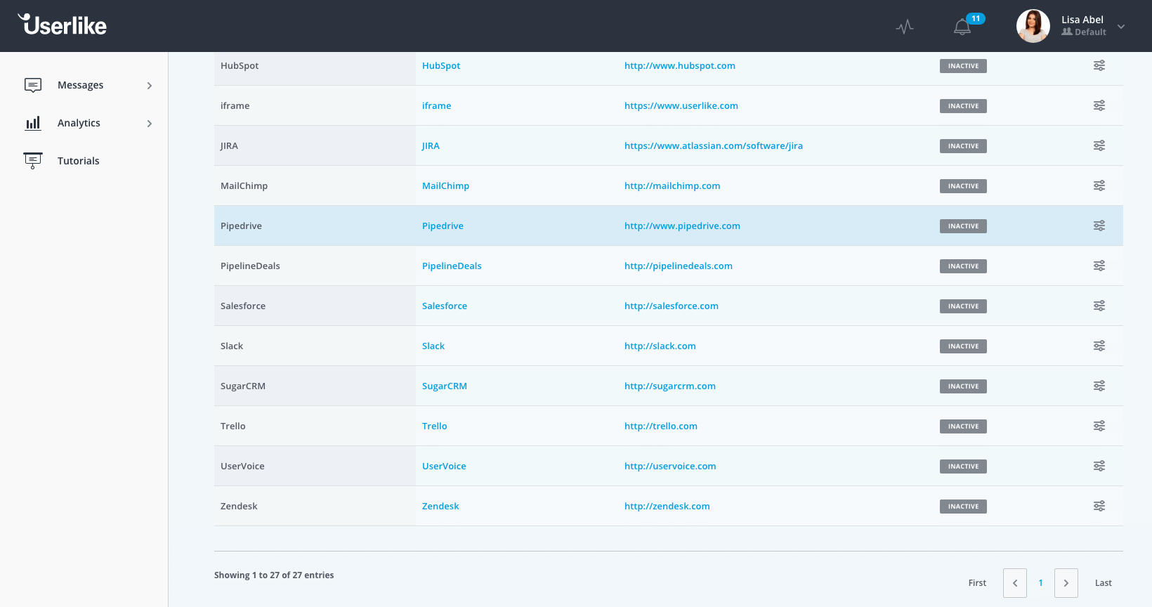Open the HubSpot add-on link
Viewport: 1152px width, 607px height.
pos(441,65)
